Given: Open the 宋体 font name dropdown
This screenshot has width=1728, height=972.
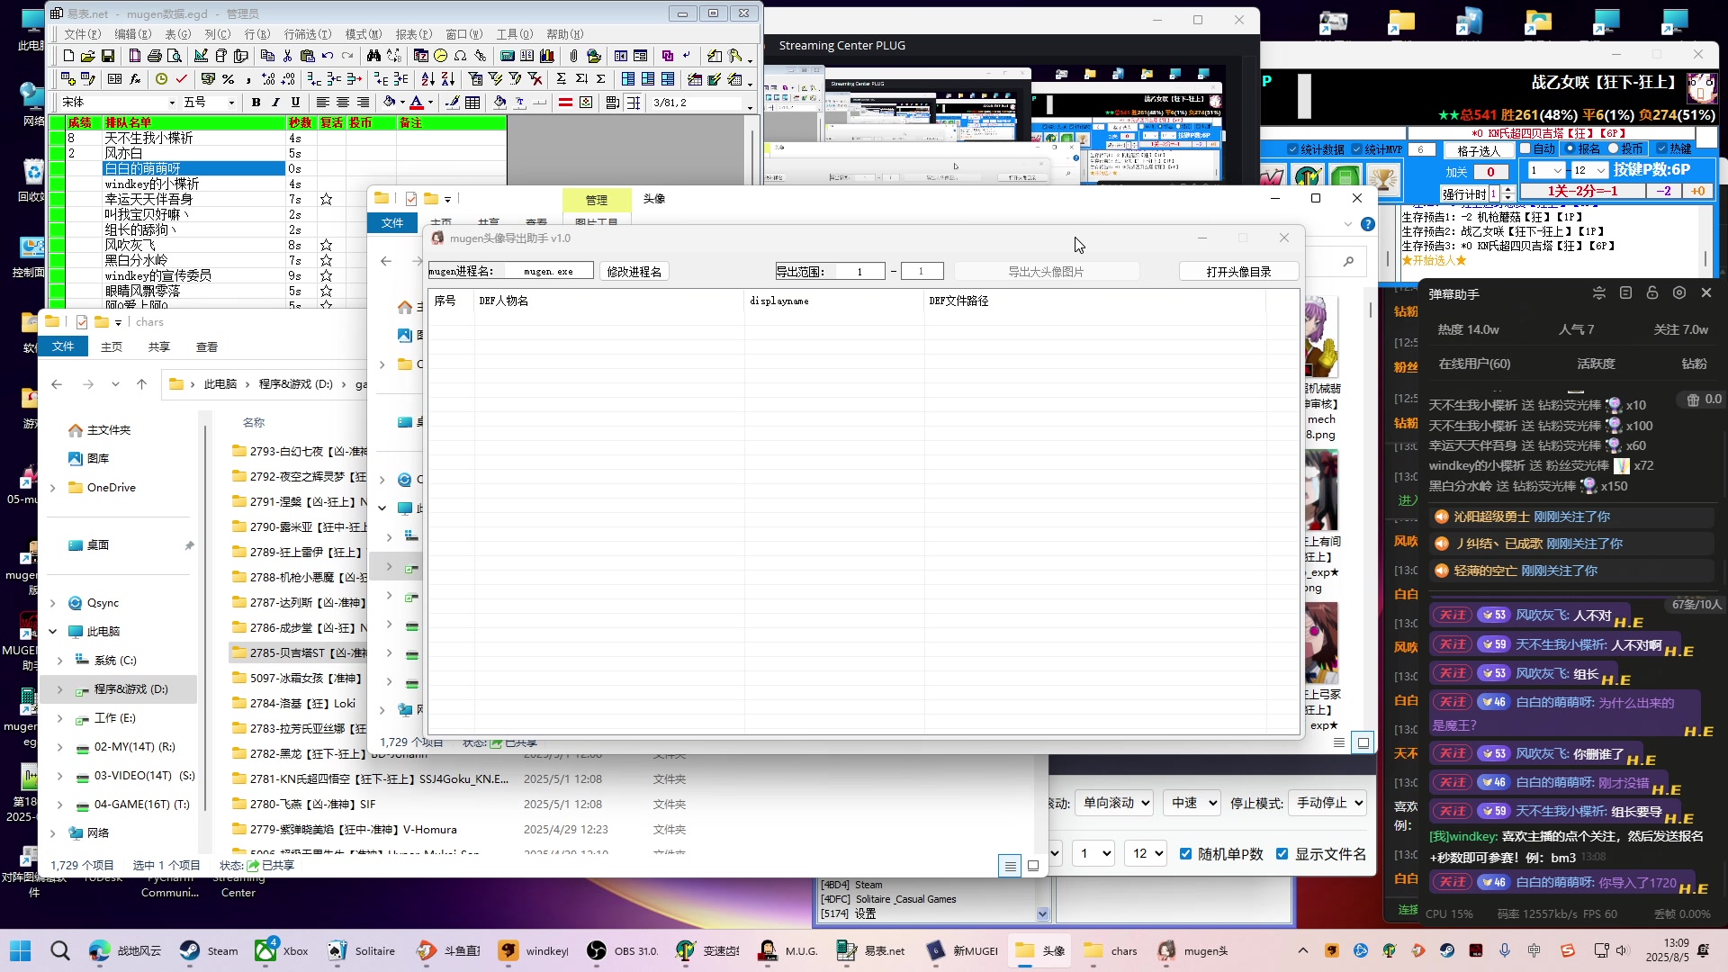Looking at the screenshot, I should [172, 103].
